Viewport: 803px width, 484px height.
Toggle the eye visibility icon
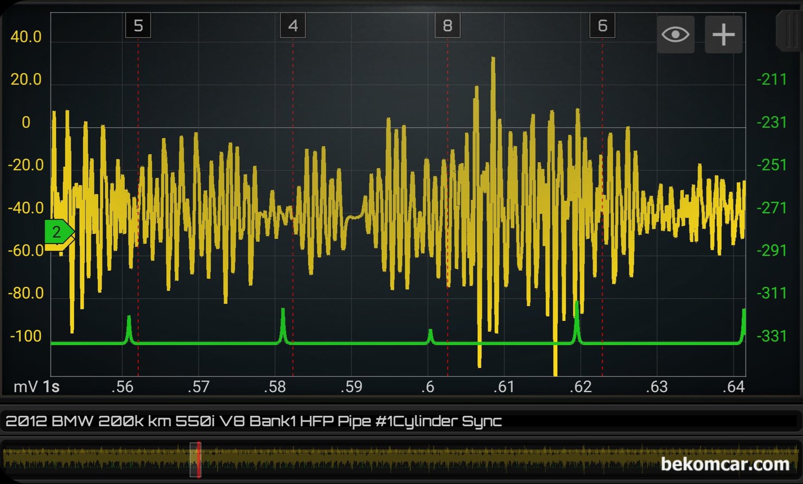click(x=675, y=35)
